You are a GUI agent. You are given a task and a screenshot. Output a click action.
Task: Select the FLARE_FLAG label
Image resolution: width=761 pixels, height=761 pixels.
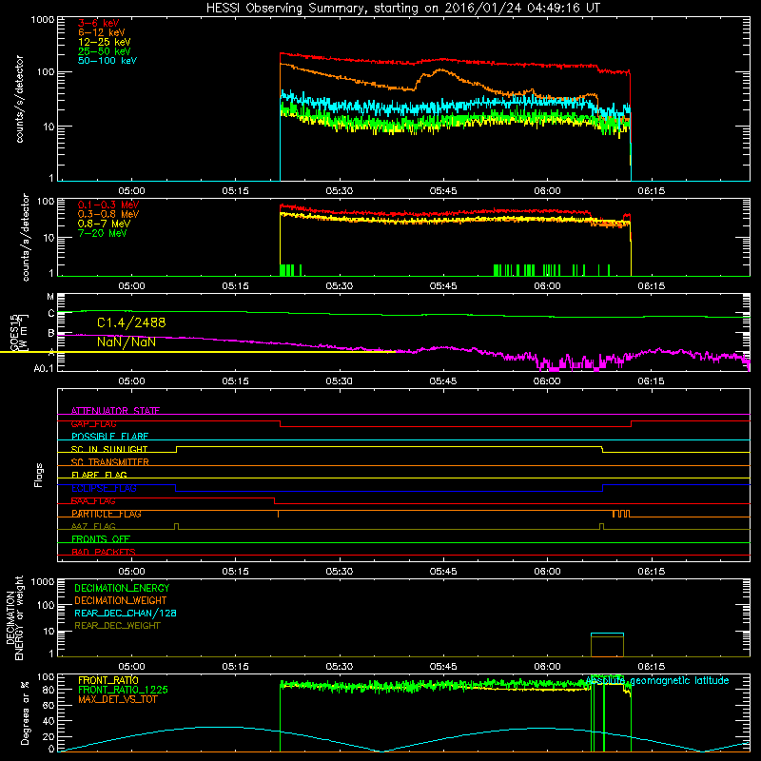point(99,475)
